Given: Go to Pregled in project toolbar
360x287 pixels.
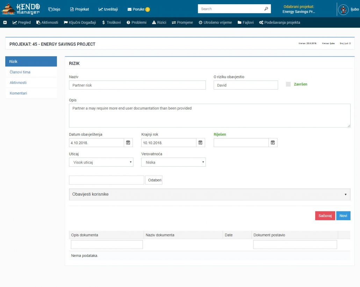Looking at the screenshot, I should click(22, 22).
